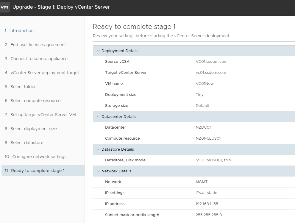Image resolution: width=295 pixels, height=223 pixels.
Task: Open step 6 Select compute resource
Action: [33, 101]
